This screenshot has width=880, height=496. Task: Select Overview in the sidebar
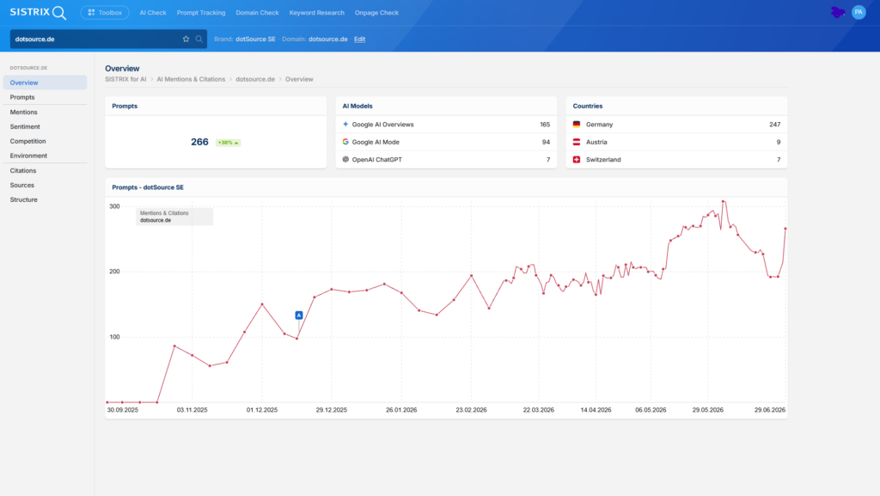[x=45, y=83]
